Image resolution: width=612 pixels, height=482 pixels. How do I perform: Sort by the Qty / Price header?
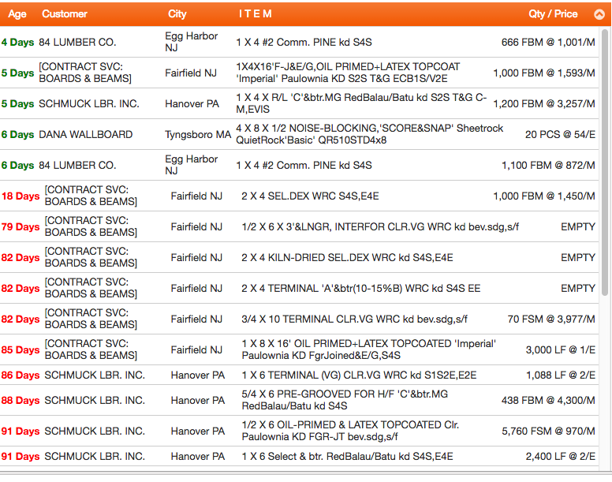pos(553,14)
